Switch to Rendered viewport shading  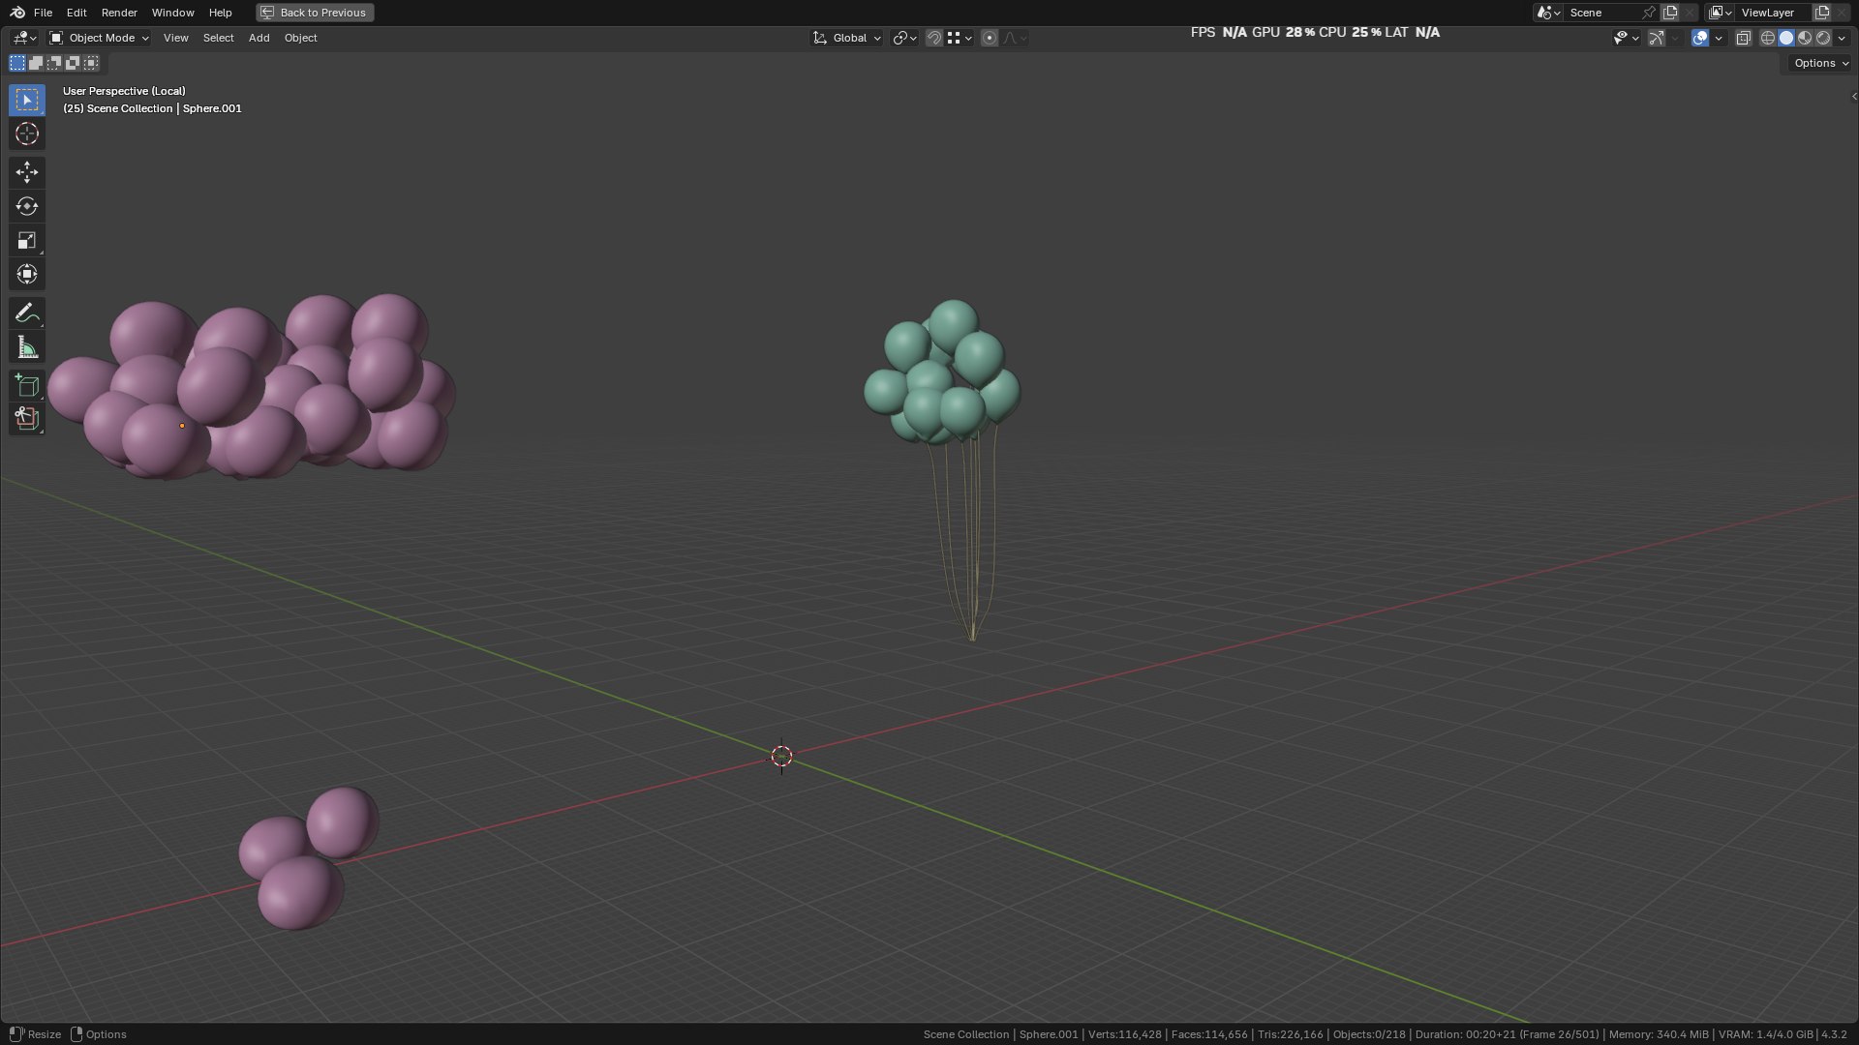point(1823,38)
